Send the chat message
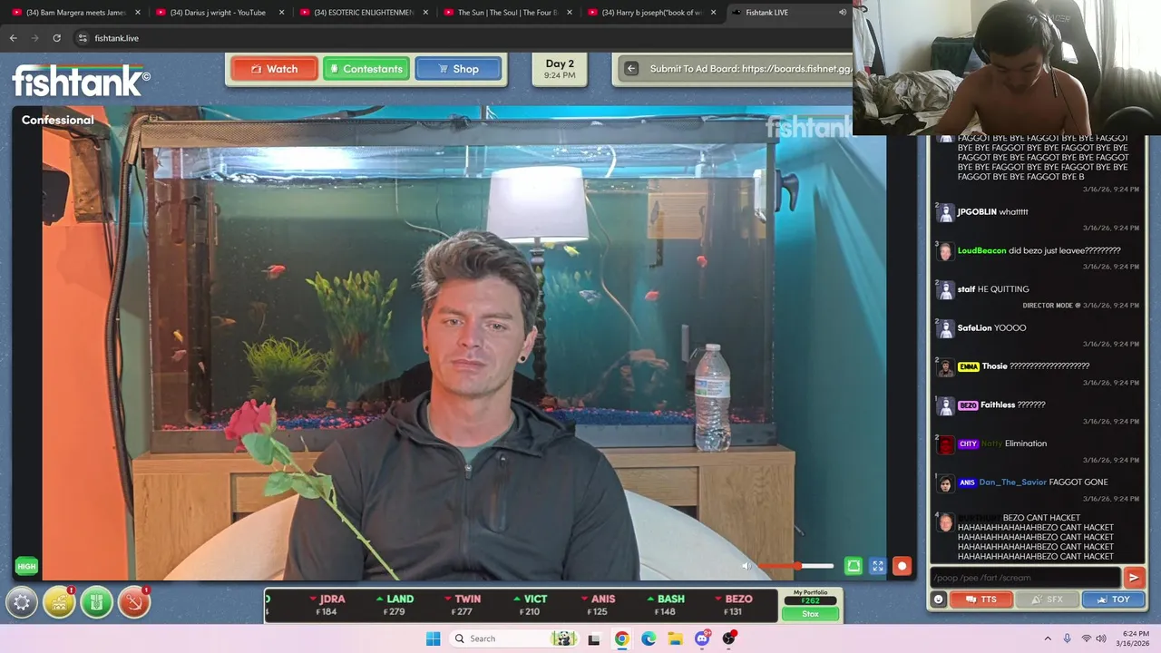The width and height of the screenshot is (1161, 653). click(x=1133, y=578)
